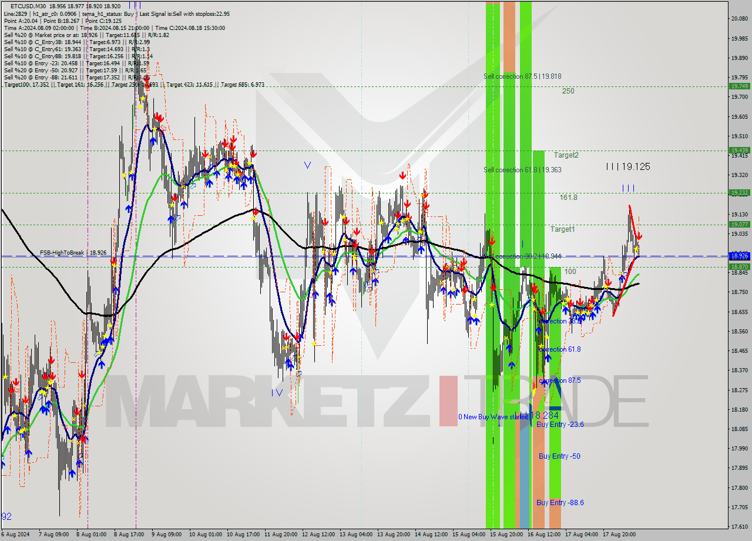The width and height of the screenshot is (752, 541).
Task: Click the green 19.439 price tag
Action: tap(739, 151)
